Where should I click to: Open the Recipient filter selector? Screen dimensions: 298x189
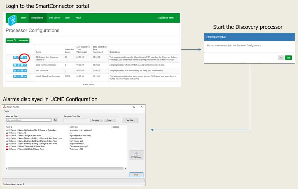[96, 120]
